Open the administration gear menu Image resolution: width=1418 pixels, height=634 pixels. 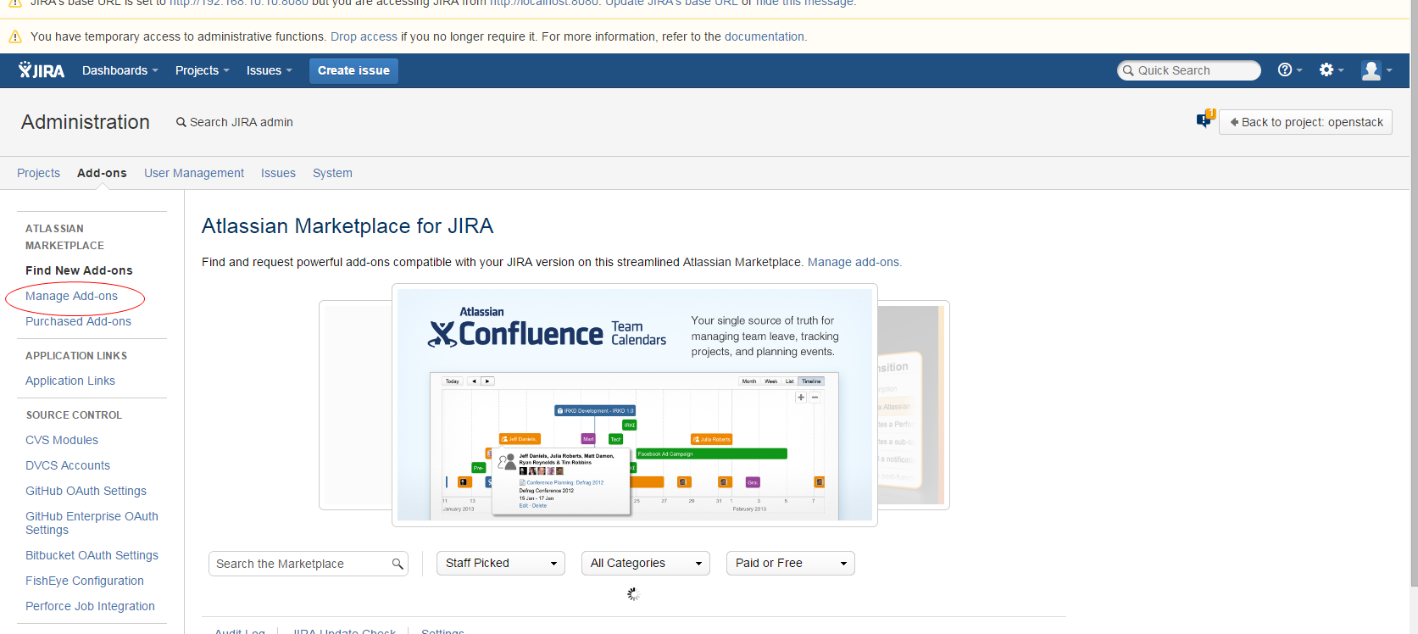[x=1331, y=70]
